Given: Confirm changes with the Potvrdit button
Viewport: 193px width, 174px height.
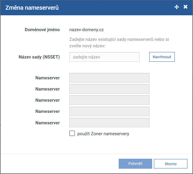Looking at the screenshot, I should point(135,164).
